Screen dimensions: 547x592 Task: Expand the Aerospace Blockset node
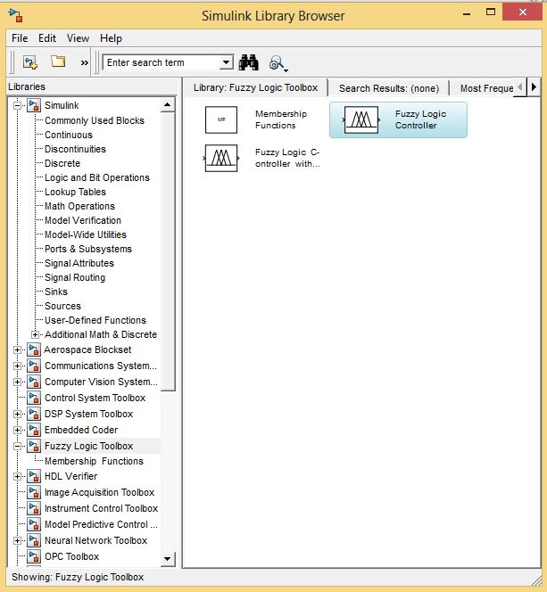[17, 350]
